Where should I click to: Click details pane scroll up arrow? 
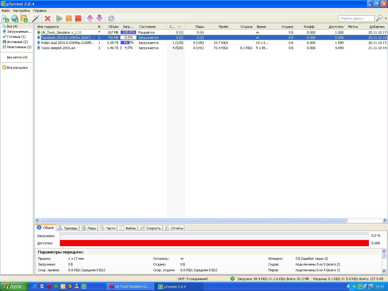pos(384,251)
